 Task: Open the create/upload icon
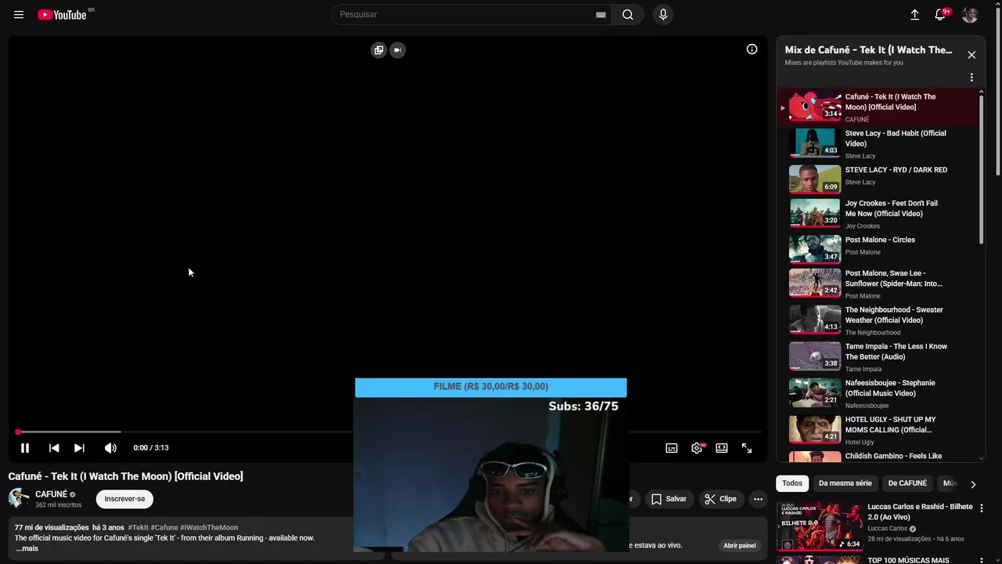(914, 15)
